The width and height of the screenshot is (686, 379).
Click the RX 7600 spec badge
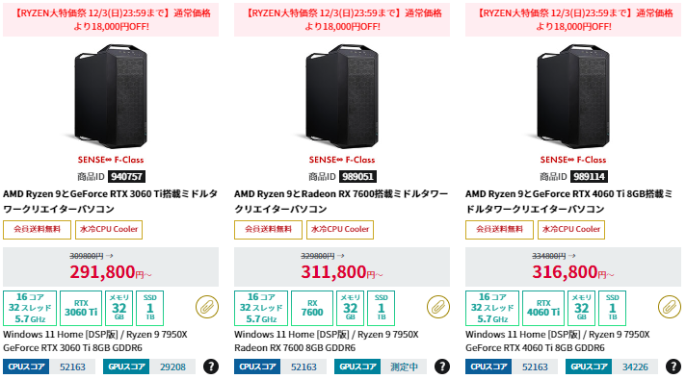[312, 308]
